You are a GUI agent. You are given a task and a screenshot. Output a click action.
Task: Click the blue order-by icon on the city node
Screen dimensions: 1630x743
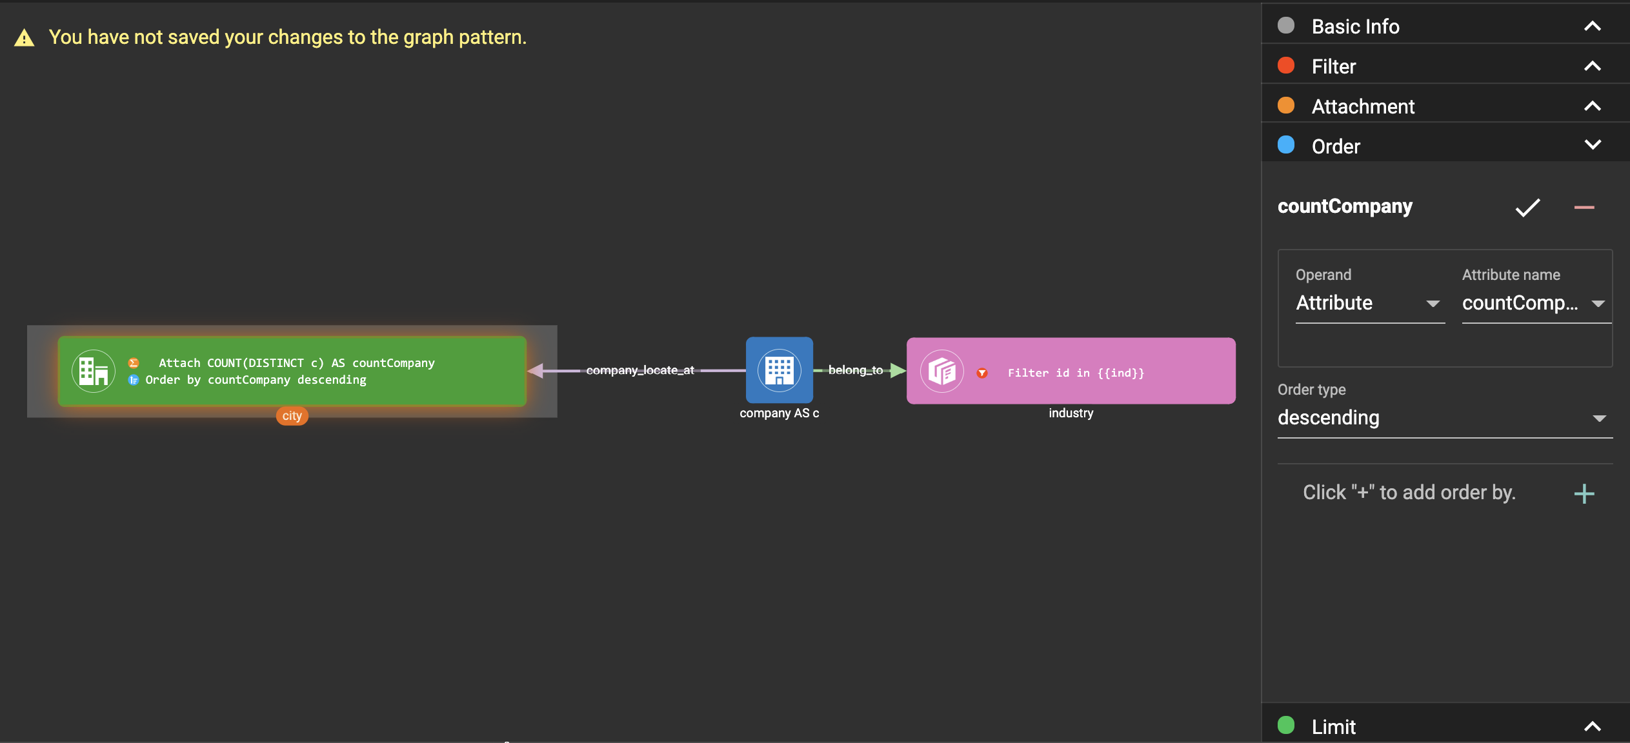tap(134, 380)
